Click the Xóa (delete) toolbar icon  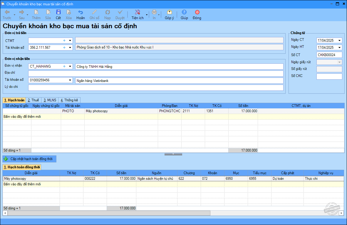[x=68, y=15]
